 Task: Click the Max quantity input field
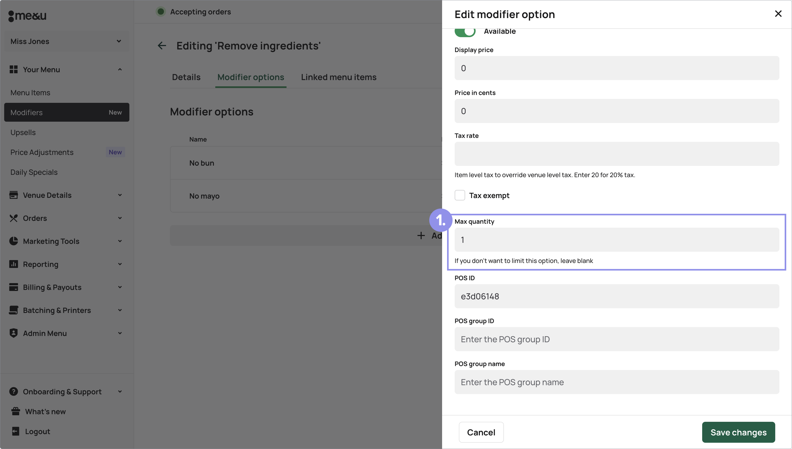click(616, 240)
